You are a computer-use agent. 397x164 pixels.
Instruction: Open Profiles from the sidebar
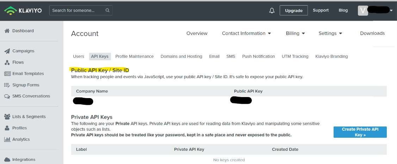[19, 128]
